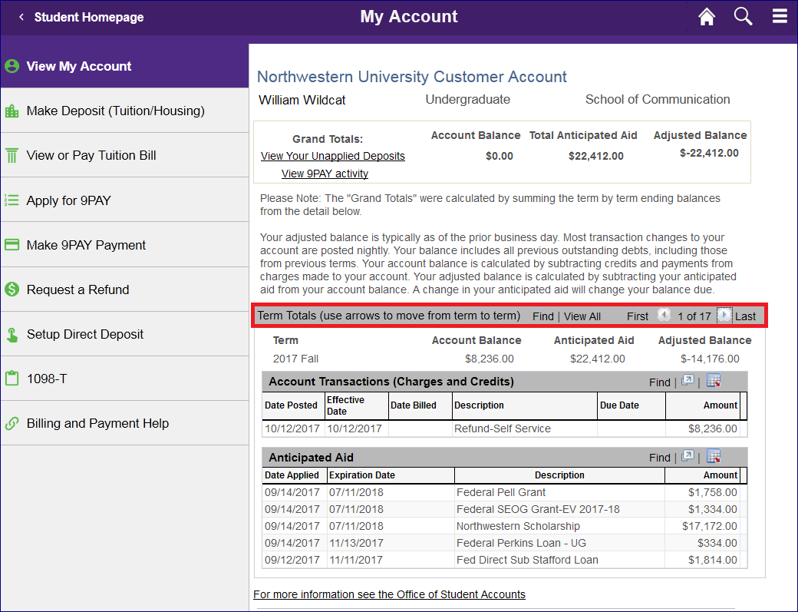Select the 2017 Fall term value

pyautogui.click(x=295, y=359)
